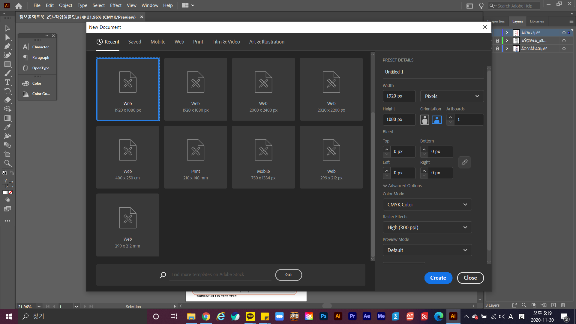Select the Type tool
The width and height of the screenshot is (576, 324).
click(7, 82)
